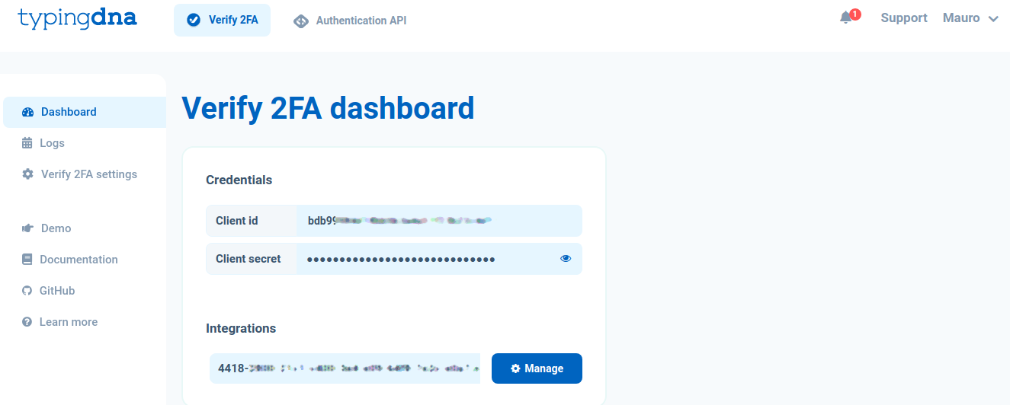Screen dimensions: 1010x405
Task: Expand the Mauro account dropdown
Action: pos(970,18)
